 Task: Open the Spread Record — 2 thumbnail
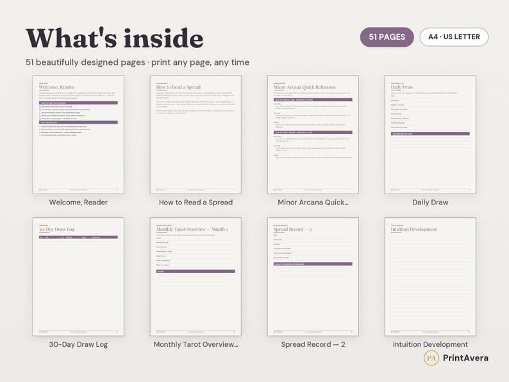[313, 277]
